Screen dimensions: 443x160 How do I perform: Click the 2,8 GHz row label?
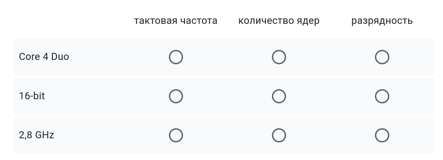(36, 135)
